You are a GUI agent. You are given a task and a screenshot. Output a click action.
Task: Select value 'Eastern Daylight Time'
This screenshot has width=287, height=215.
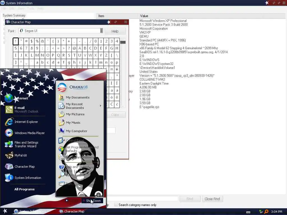(x=154, y=83)
